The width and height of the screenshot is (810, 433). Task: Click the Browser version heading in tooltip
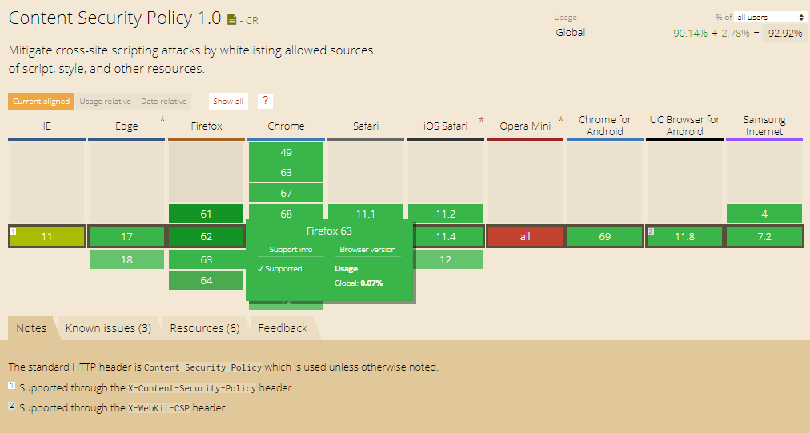point(368,250)
